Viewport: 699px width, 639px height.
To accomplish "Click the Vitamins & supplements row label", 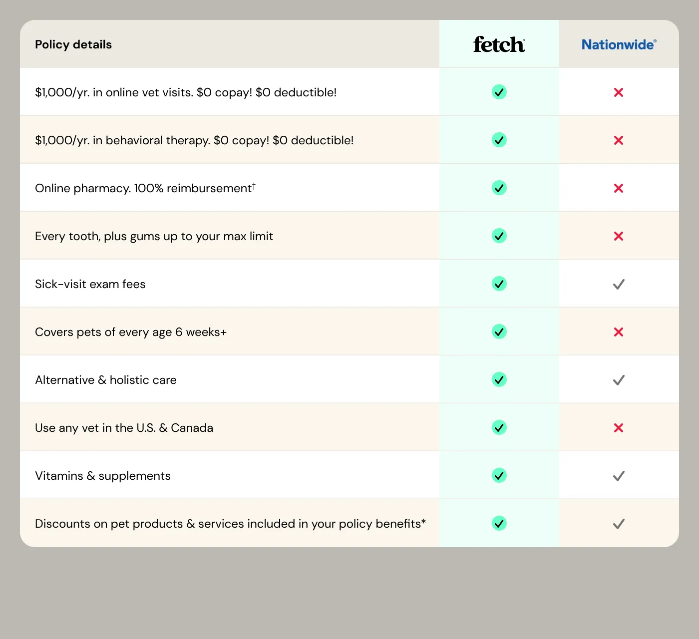I will click(103, 476).
